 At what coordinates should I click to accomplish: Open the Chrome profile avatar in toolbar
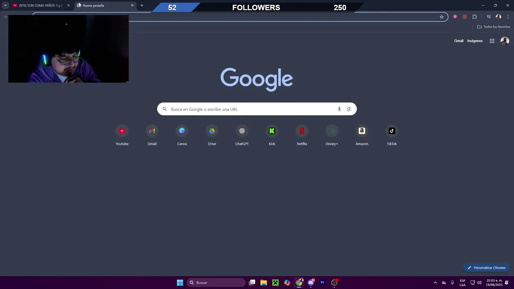tap(498, 17)
